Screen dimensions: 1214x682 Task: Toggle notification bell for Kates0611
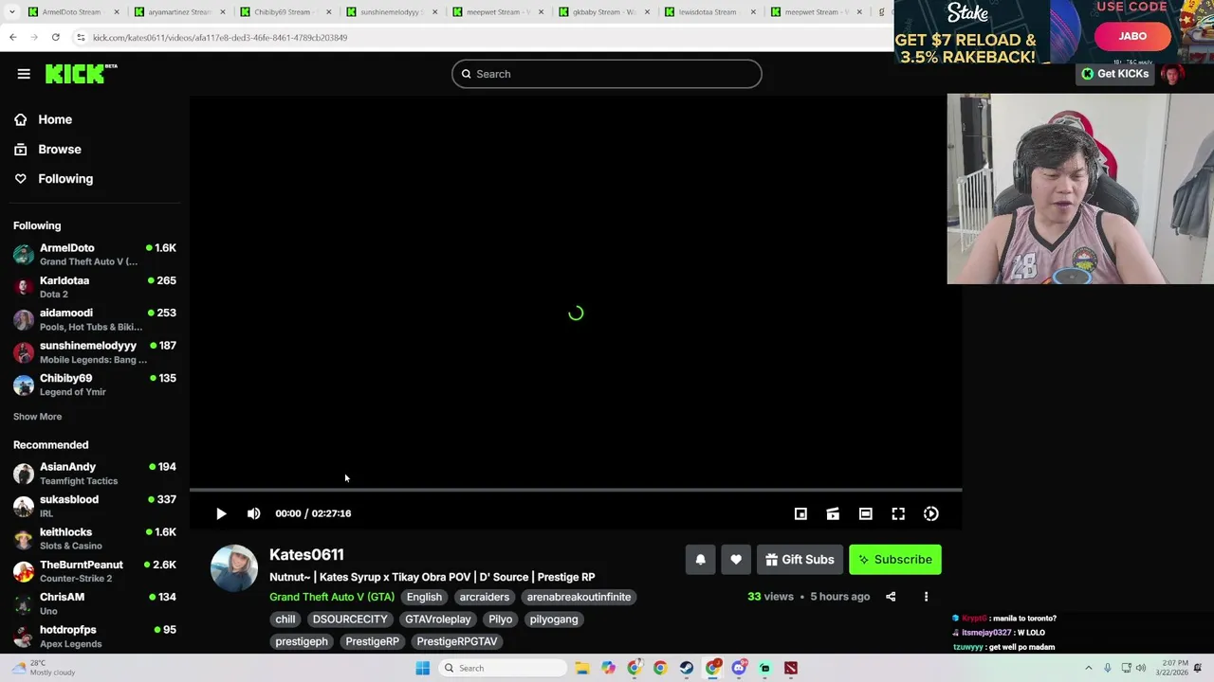tap(701, 560)
